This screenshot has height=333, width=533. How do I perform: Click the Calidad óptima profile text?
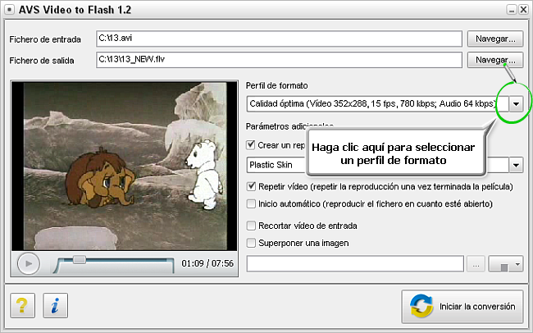click(x=373, y=103)
